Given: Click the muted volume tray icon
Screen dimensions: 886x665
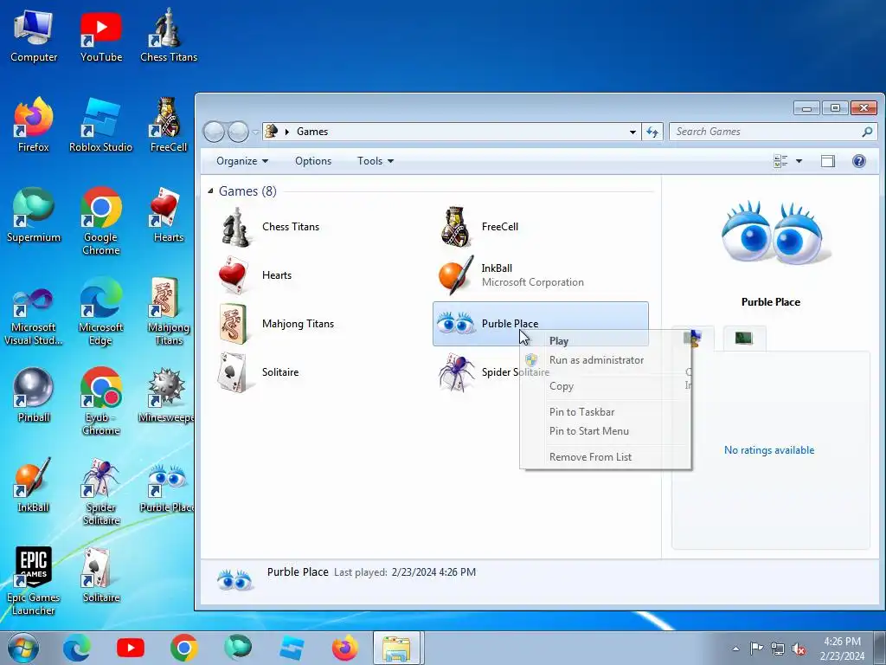Looking at the screenshot, I should pyautogui.click(x=799, y=649).
